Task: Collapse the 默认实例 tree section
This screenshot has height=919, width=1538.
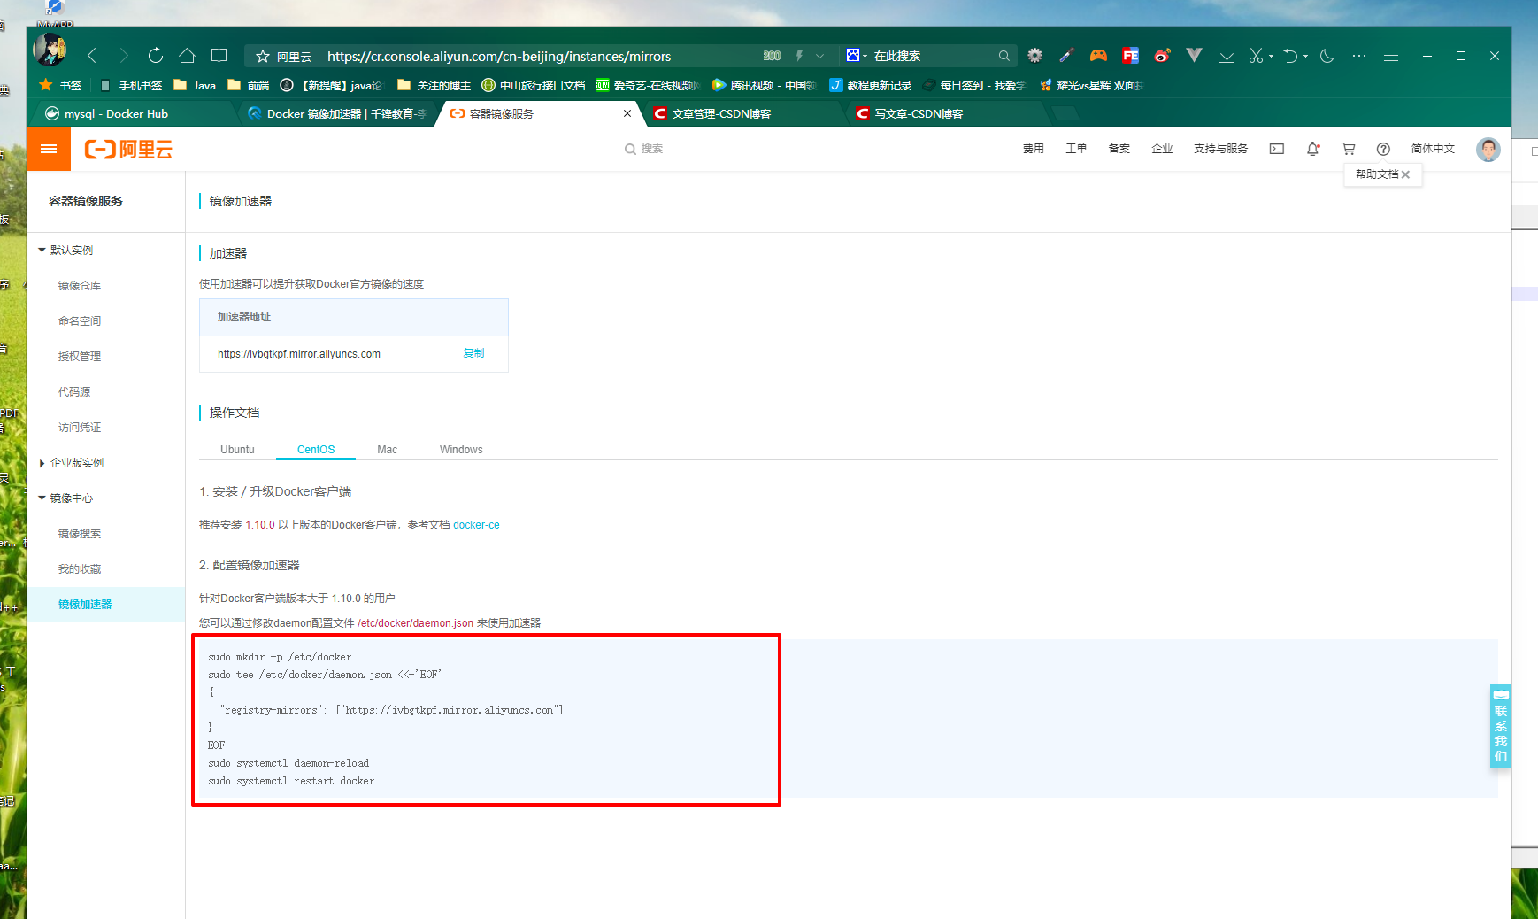Action: pos(42,251)
